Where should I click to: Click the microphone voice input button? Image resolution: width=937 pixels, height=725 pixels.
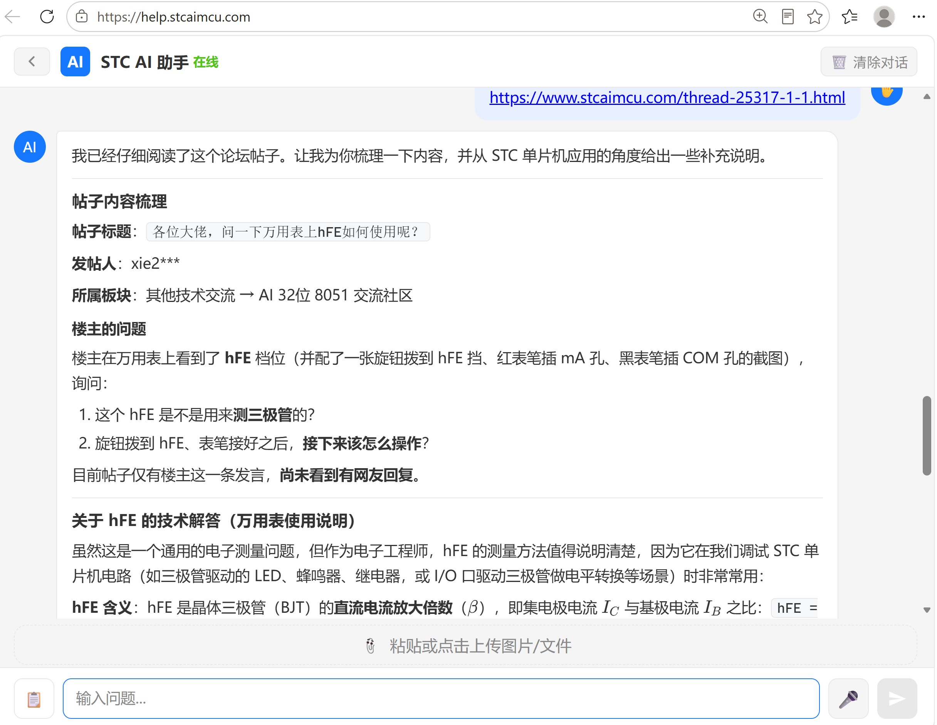848,698
